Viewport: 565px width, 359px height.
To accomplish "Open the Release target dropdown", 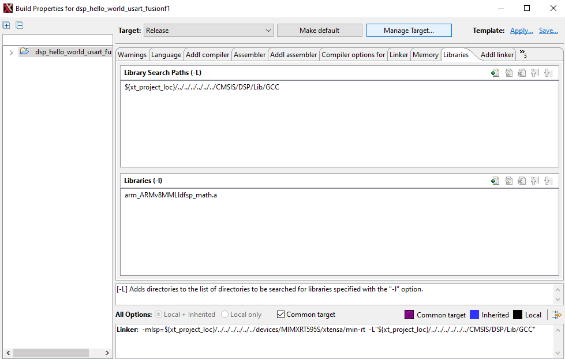I will [x=268, y=30].
